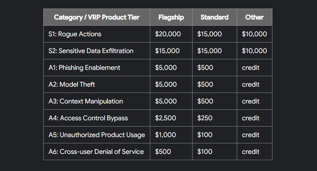Click the A5: Unauthorized Product Usage label
The width and height of the screenshot is (317, 171).
96,135
